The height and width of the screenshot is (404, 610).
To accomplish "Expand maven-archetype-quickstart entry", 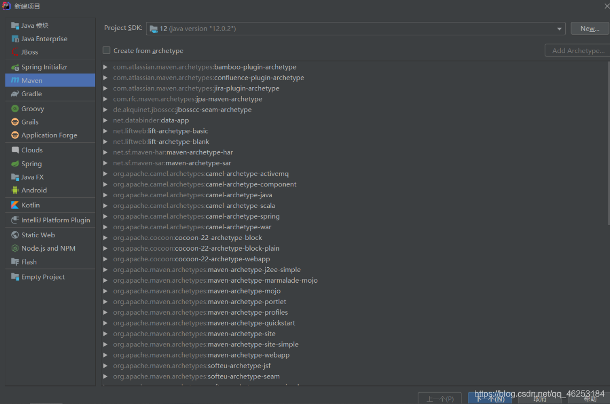I will pos(105,323).
